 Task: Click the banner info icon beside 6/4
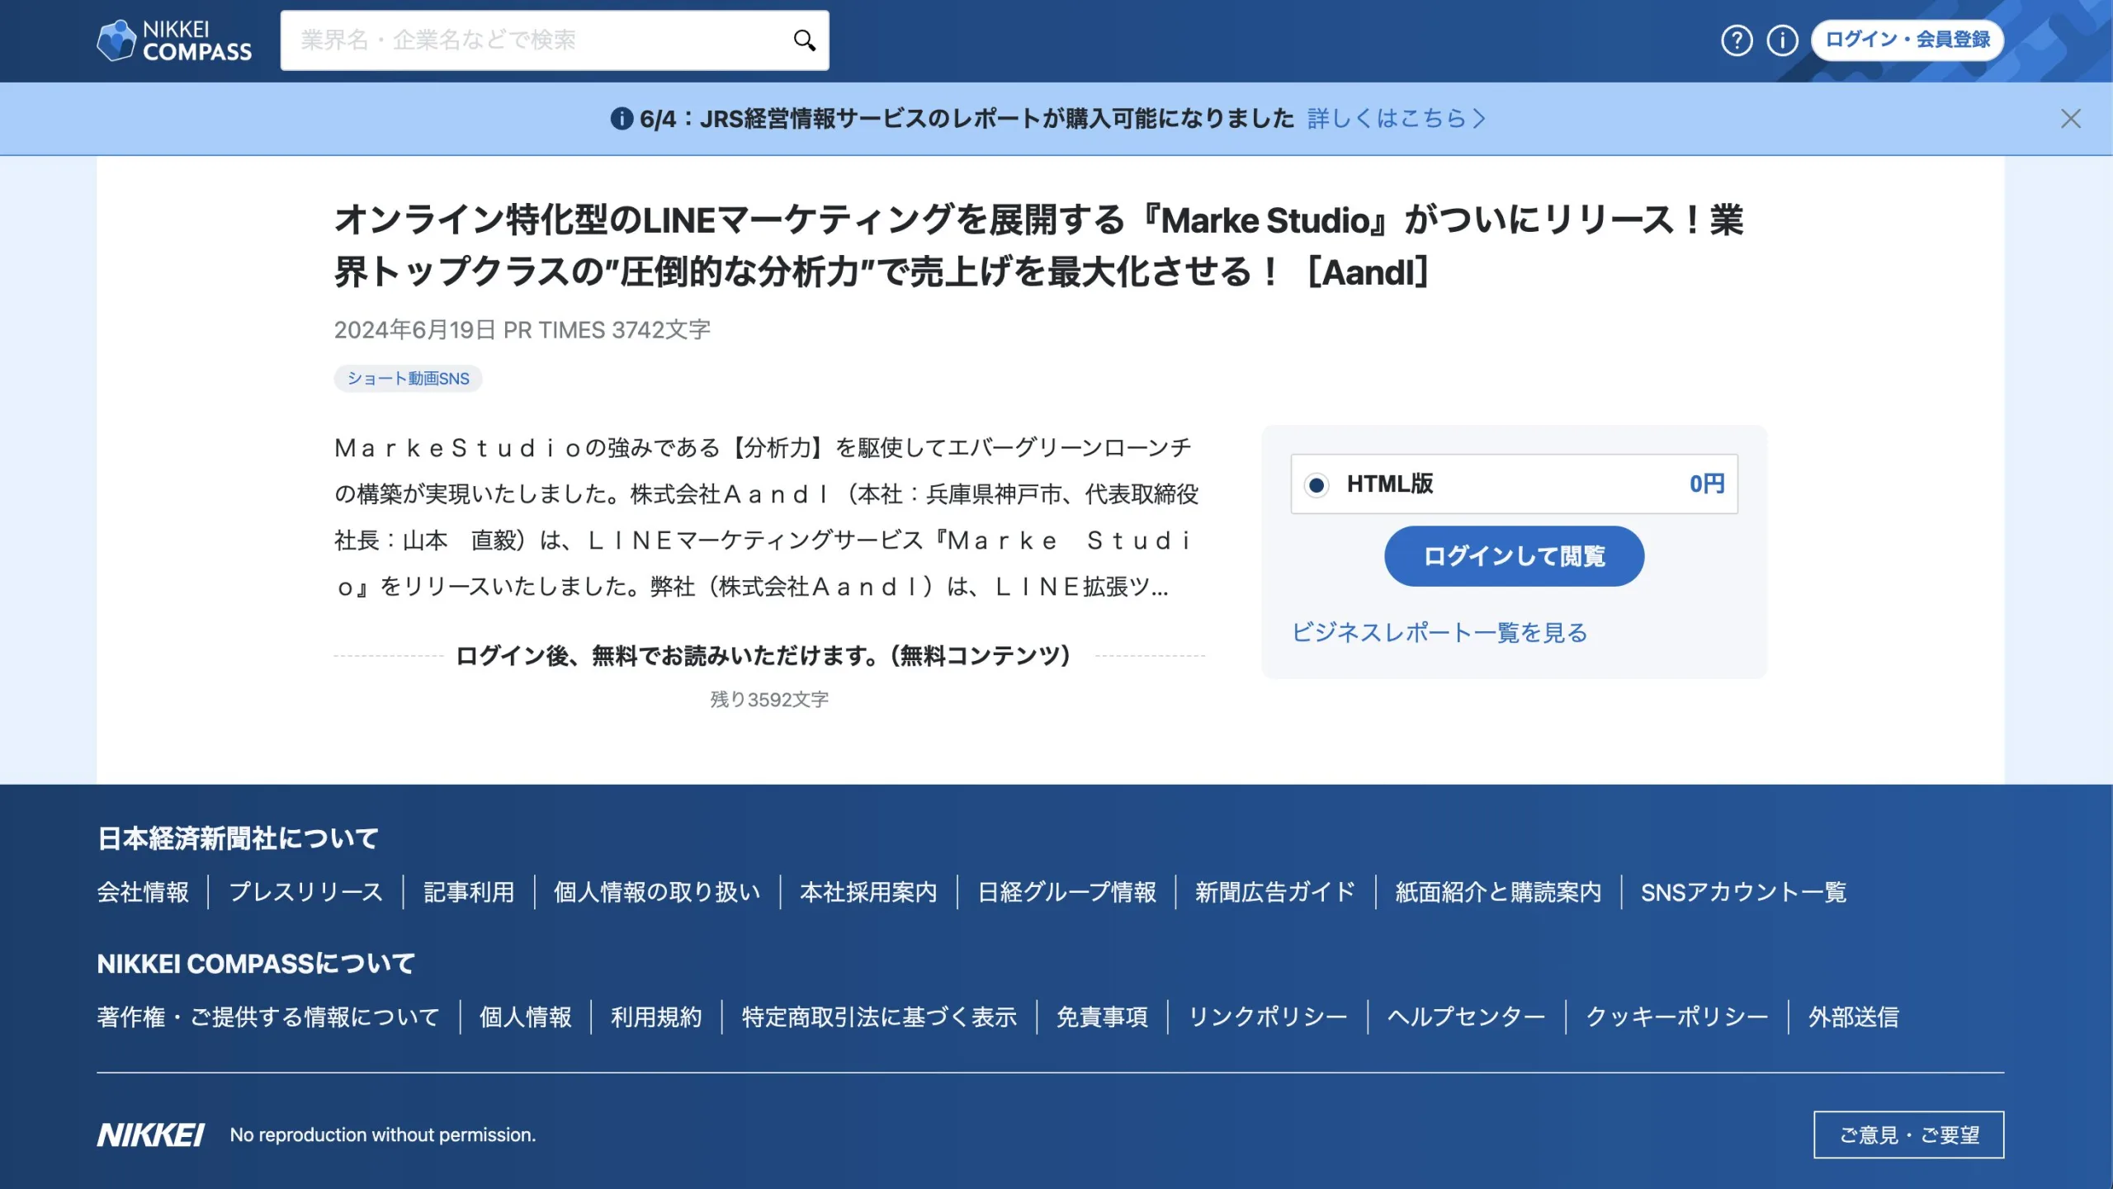[622, 119]
